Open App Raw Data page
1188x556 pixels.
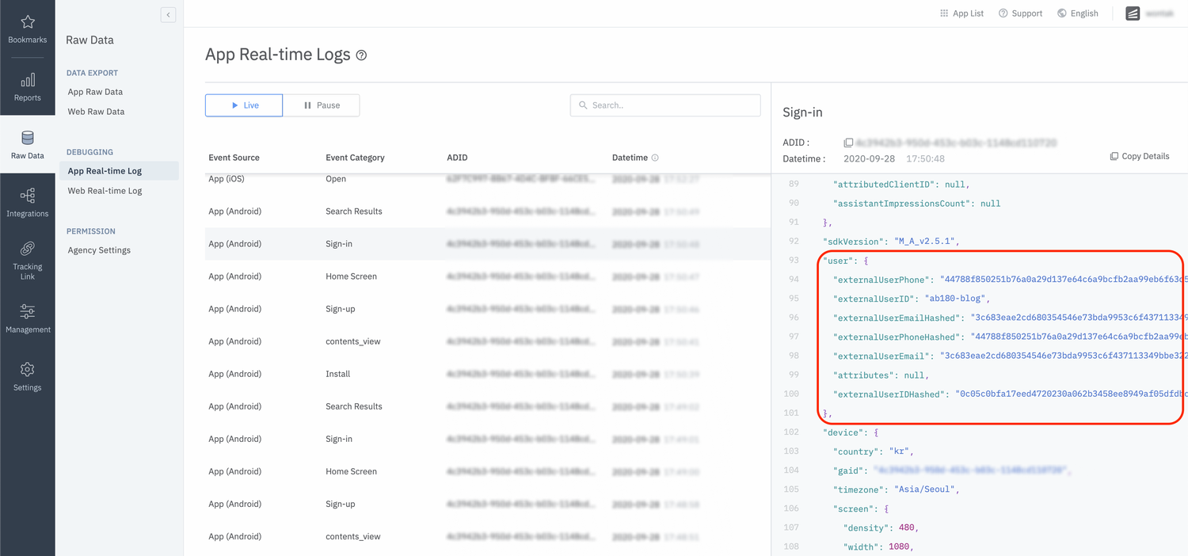click(x=95, y=92)
